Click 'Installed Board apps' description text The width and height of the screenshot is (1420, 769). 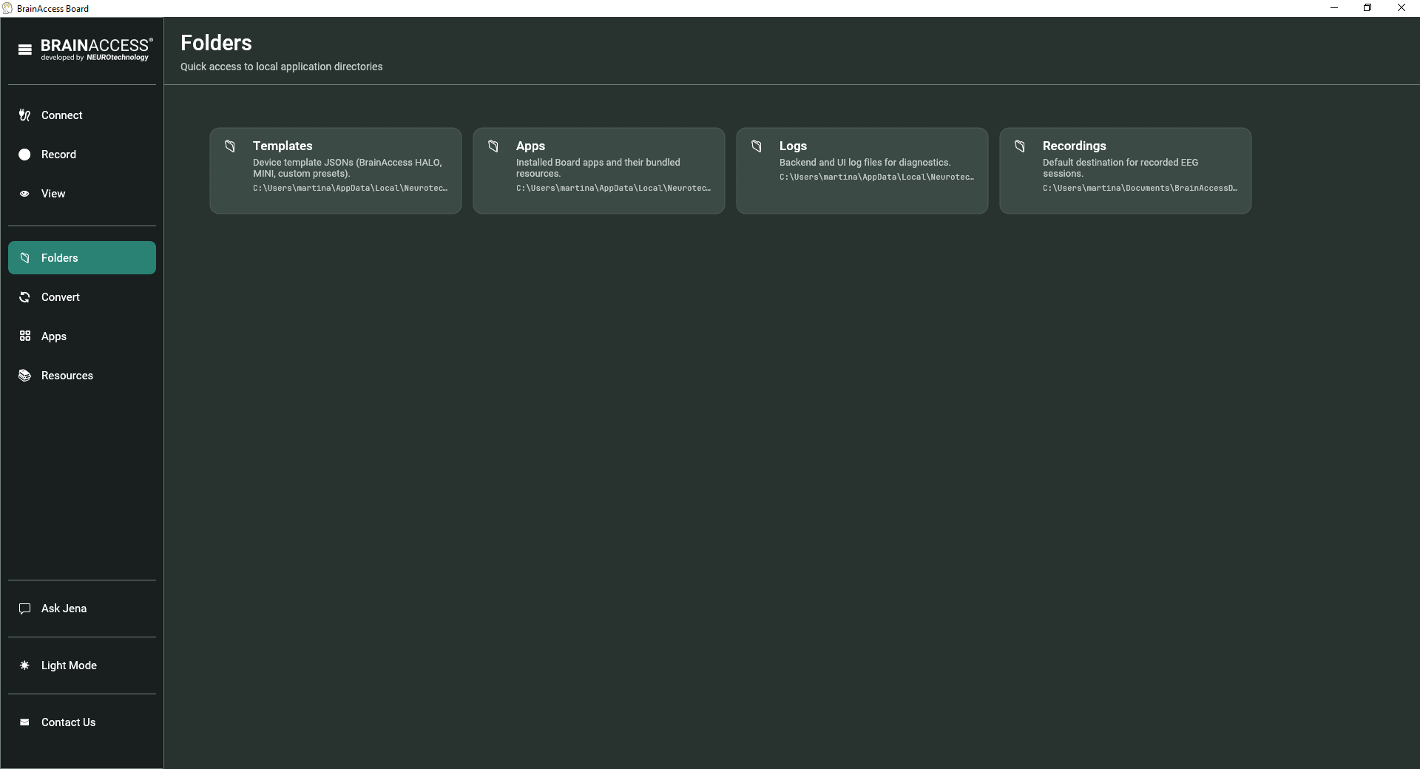pos(598,168)
